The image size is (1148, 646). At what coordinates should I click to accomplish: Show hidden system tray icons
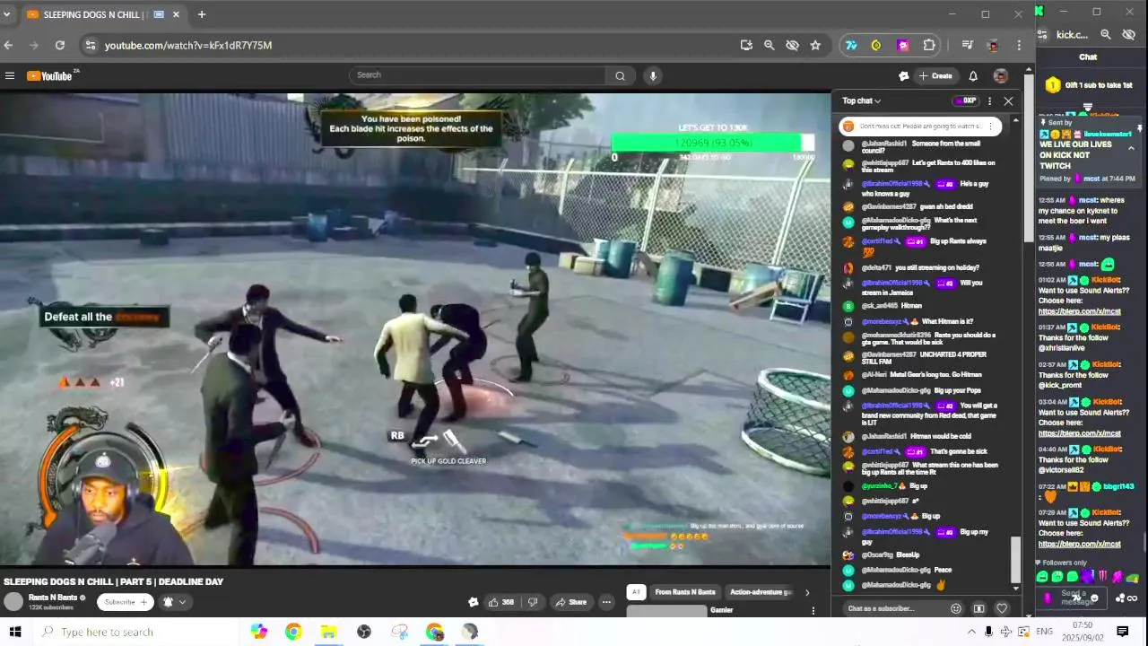coord(971,632)
